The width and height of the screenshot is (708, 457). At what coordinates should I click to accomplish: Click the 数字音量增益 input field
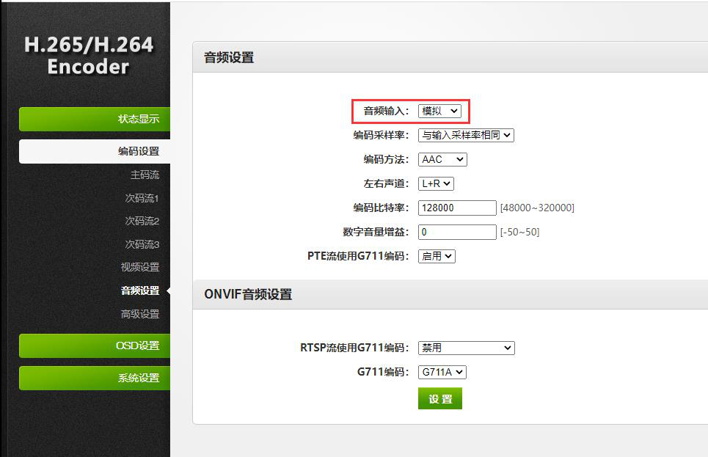click(x=457, y=232)
